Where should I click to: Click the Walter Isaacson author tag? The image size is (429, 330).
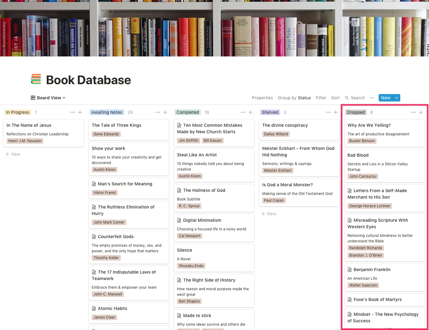363,285
